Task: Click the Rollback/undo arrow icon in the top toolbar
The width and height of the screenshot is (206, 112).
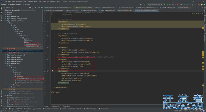Action: [196, 5]
